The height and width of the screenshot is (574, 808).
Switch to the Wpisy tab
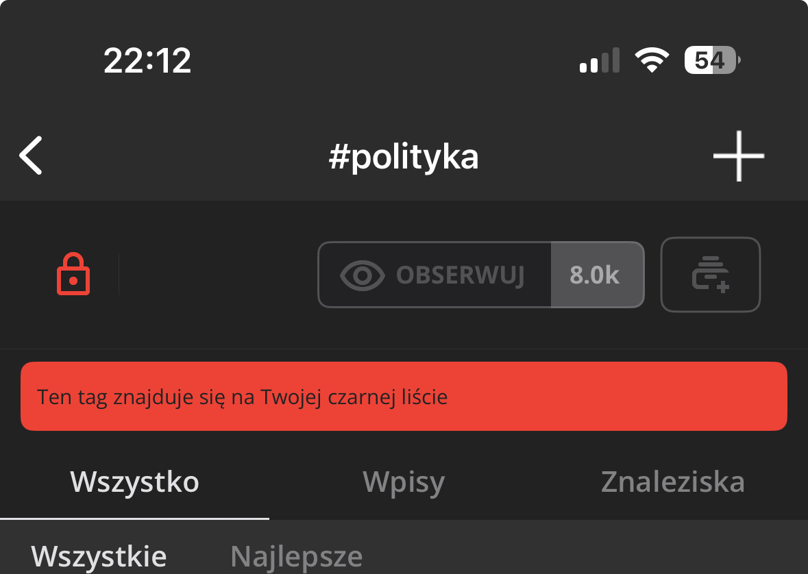[x=404, y=482]
